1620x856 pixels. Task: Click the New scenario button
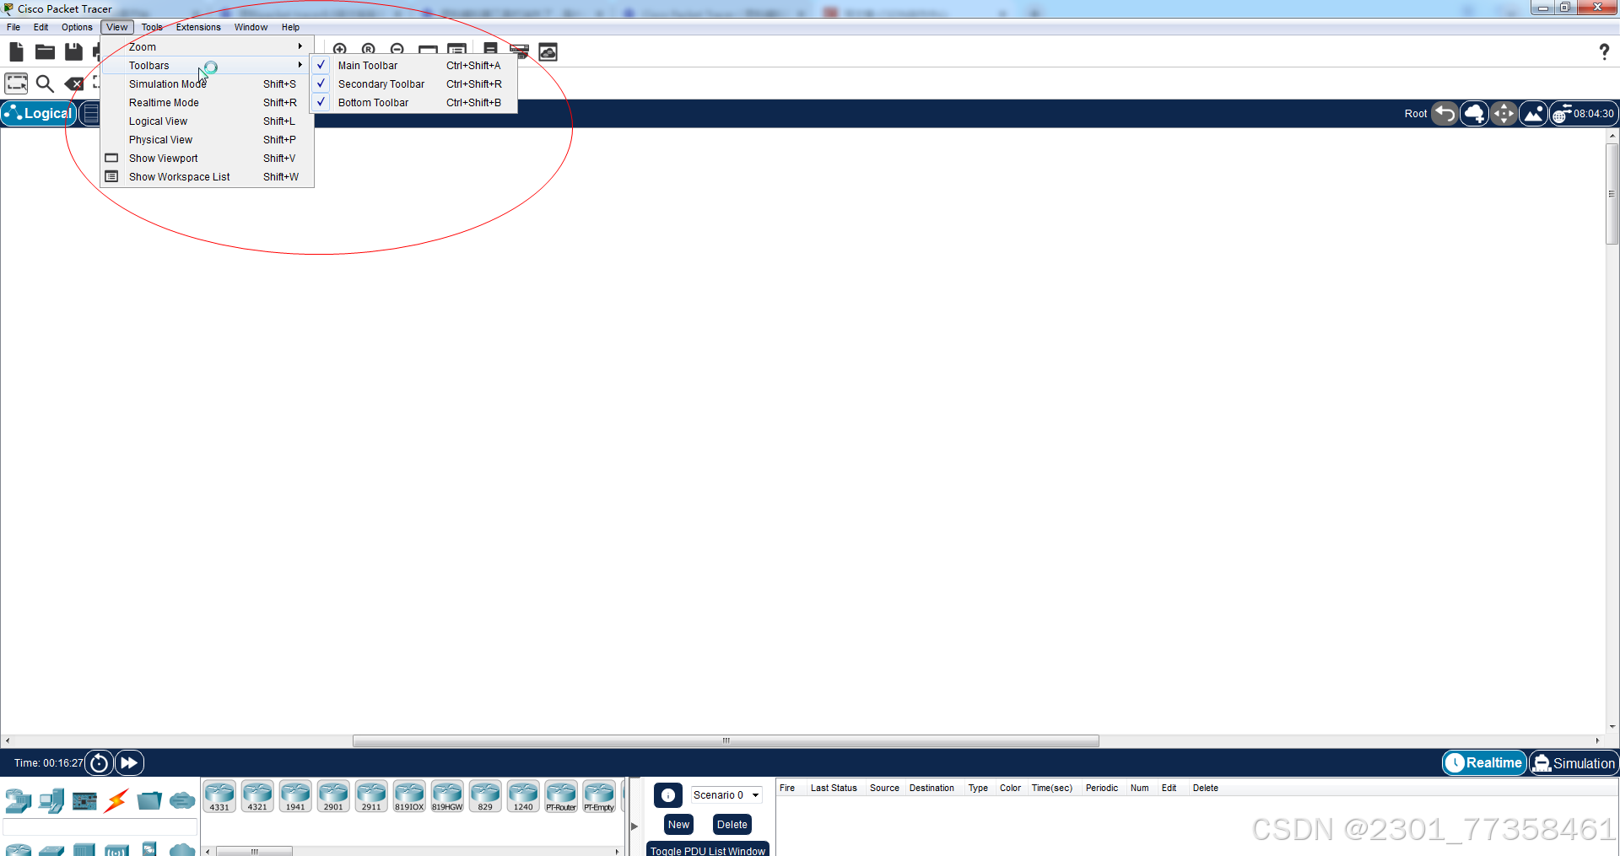click(678, 825)
